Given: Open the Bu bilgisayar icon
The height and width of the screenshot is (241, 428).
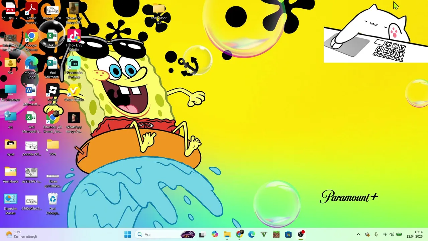Looking at the screenshot, I should [x=10, y=93].
